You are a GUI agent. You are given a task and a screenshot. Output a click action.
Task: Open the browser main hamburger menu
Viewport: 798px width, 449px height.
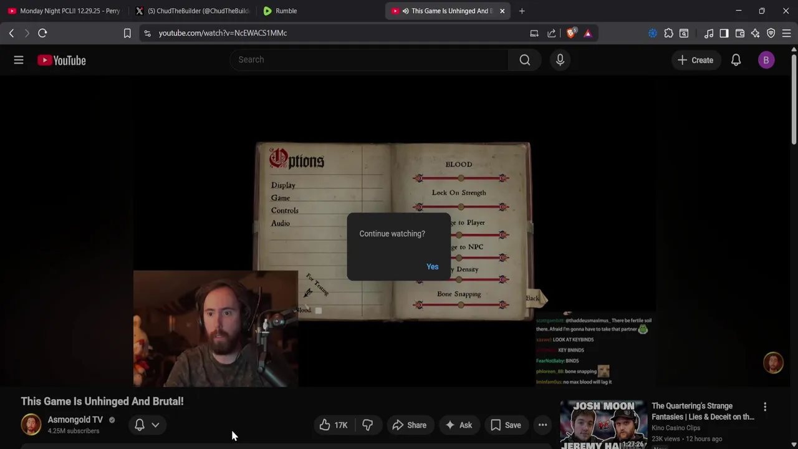(787, 33)
